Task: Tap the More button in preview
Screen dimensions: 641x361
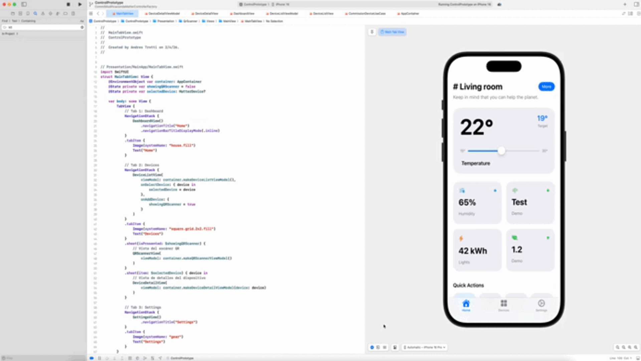Action: click(546, 87)
